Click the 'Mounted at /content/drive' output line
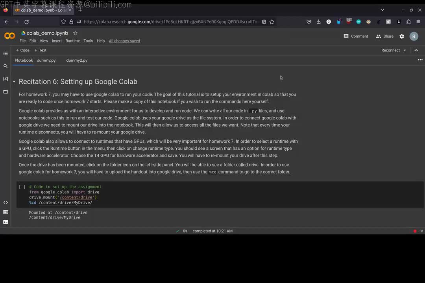This screenshot has width=425, height=283. [58, 213]
